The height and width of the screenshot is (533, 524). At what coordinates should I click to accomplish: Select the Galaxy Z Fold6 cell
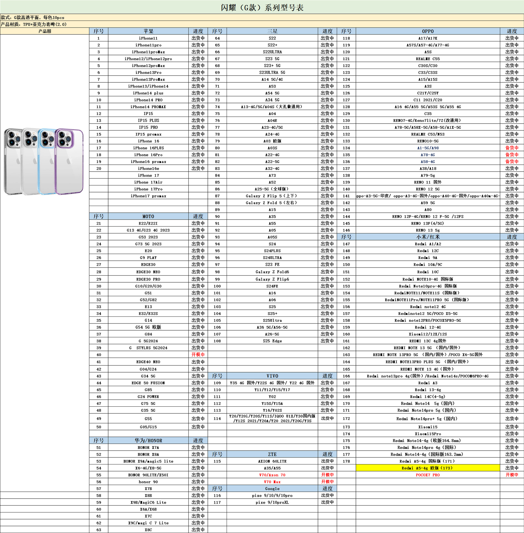click(x=272, y=272)
